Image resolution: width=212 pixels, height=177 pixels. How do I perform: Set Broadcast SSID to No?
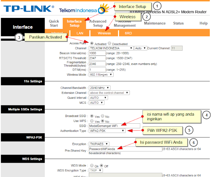point(103,116)
